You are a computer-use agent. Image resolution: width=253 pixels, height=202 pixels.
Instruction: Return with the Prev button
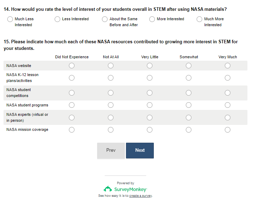point(111,150)
